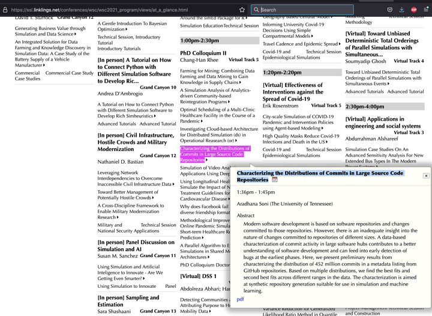The height and width of the screenshot is (316, 432).
Task: Click the Adblock Plus extension icon
Action: [x=414, y=10]
